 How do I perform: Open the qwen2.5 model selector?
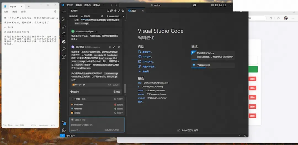coord(75,130)
